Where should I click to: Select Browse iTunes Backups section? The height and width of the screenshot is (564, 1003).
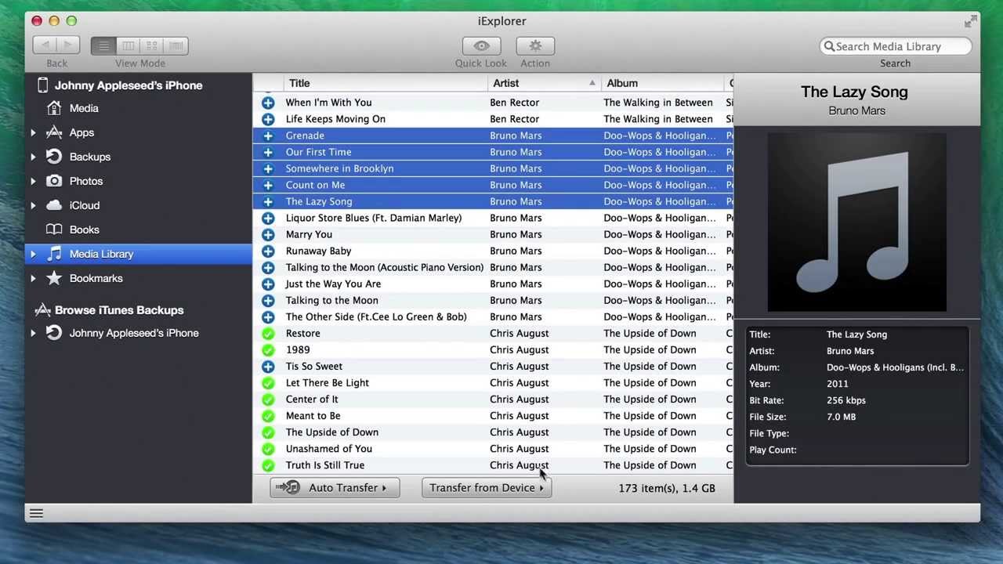(x=119, y=310)
